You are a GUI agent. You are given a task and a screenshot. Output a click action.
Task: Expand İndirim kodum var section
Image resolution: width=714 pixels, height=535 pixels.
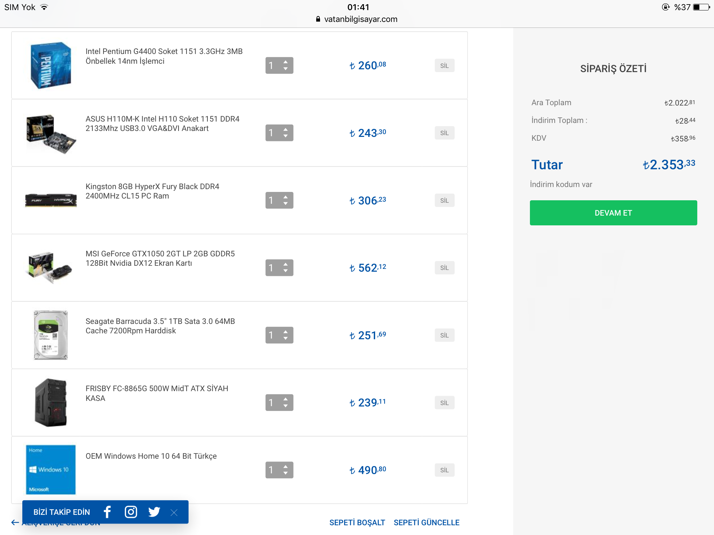(x=561, y=184)
